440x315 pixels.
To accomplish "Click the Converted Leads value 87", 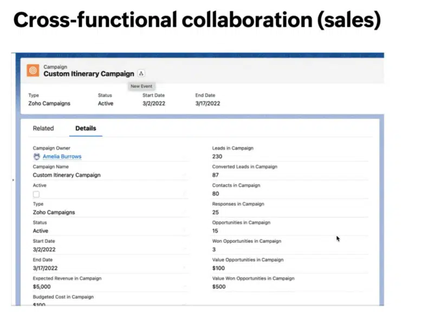I will tap(216, 175).
